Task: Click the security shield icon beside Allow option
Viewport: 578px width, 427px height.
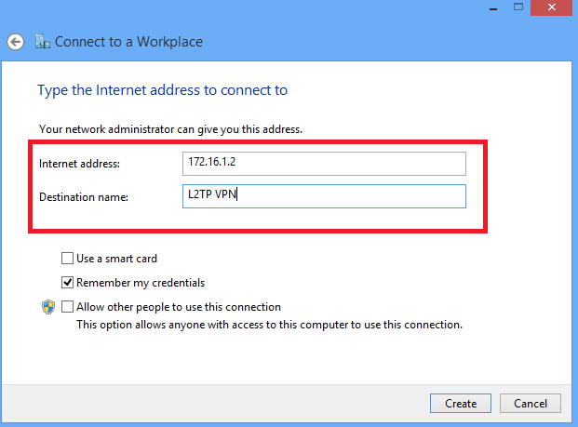Action: (48, 307)
